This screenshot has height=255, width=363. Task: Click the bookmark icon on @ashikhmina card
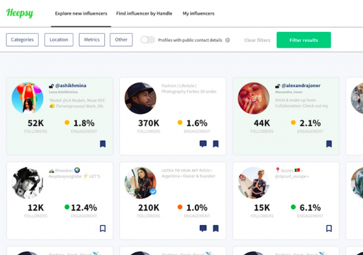(103, 144)
